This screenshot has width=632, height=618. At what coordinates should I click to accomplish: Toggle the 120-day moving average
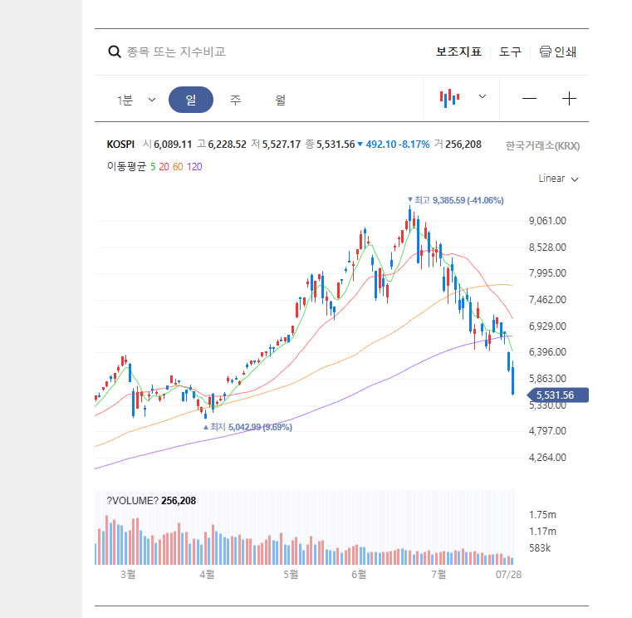pos(194,167)
